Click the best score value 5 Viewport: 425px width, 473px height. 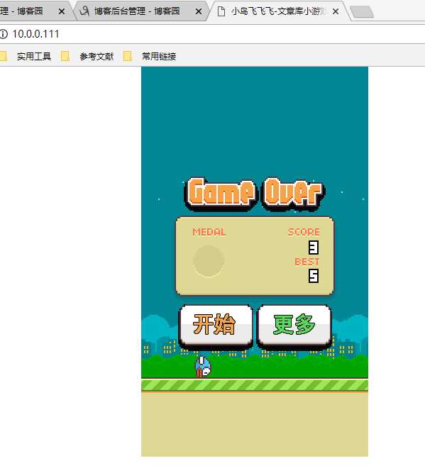click(314, 276)
